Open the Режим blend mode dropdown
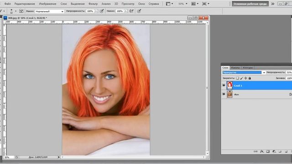The image size is (292, 164). point(50,11)
